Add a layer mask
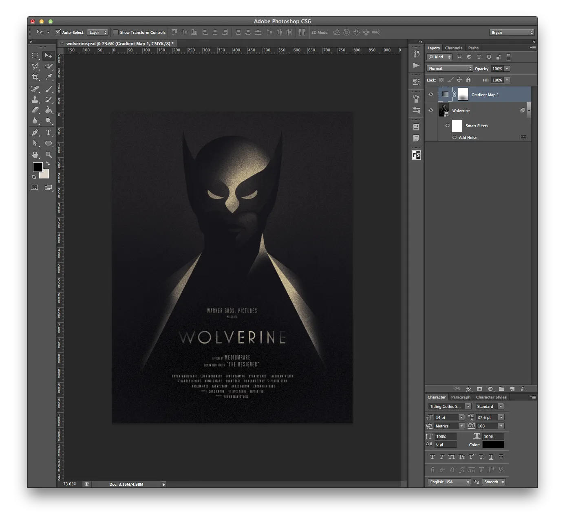This screenshot has width=565, height=524. (480, 389)
